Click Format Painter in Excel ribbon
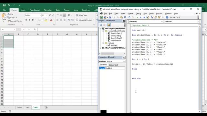The width and height of the screenshot is (207, 116). [x=15, y=21]
